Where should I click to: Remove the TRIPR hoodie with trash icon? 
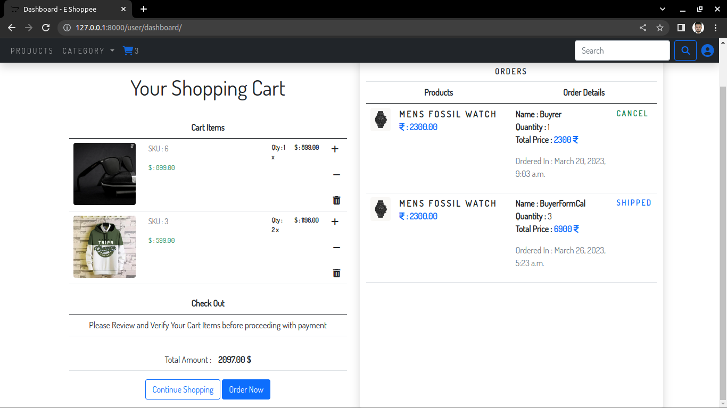[x=336, y=273]
